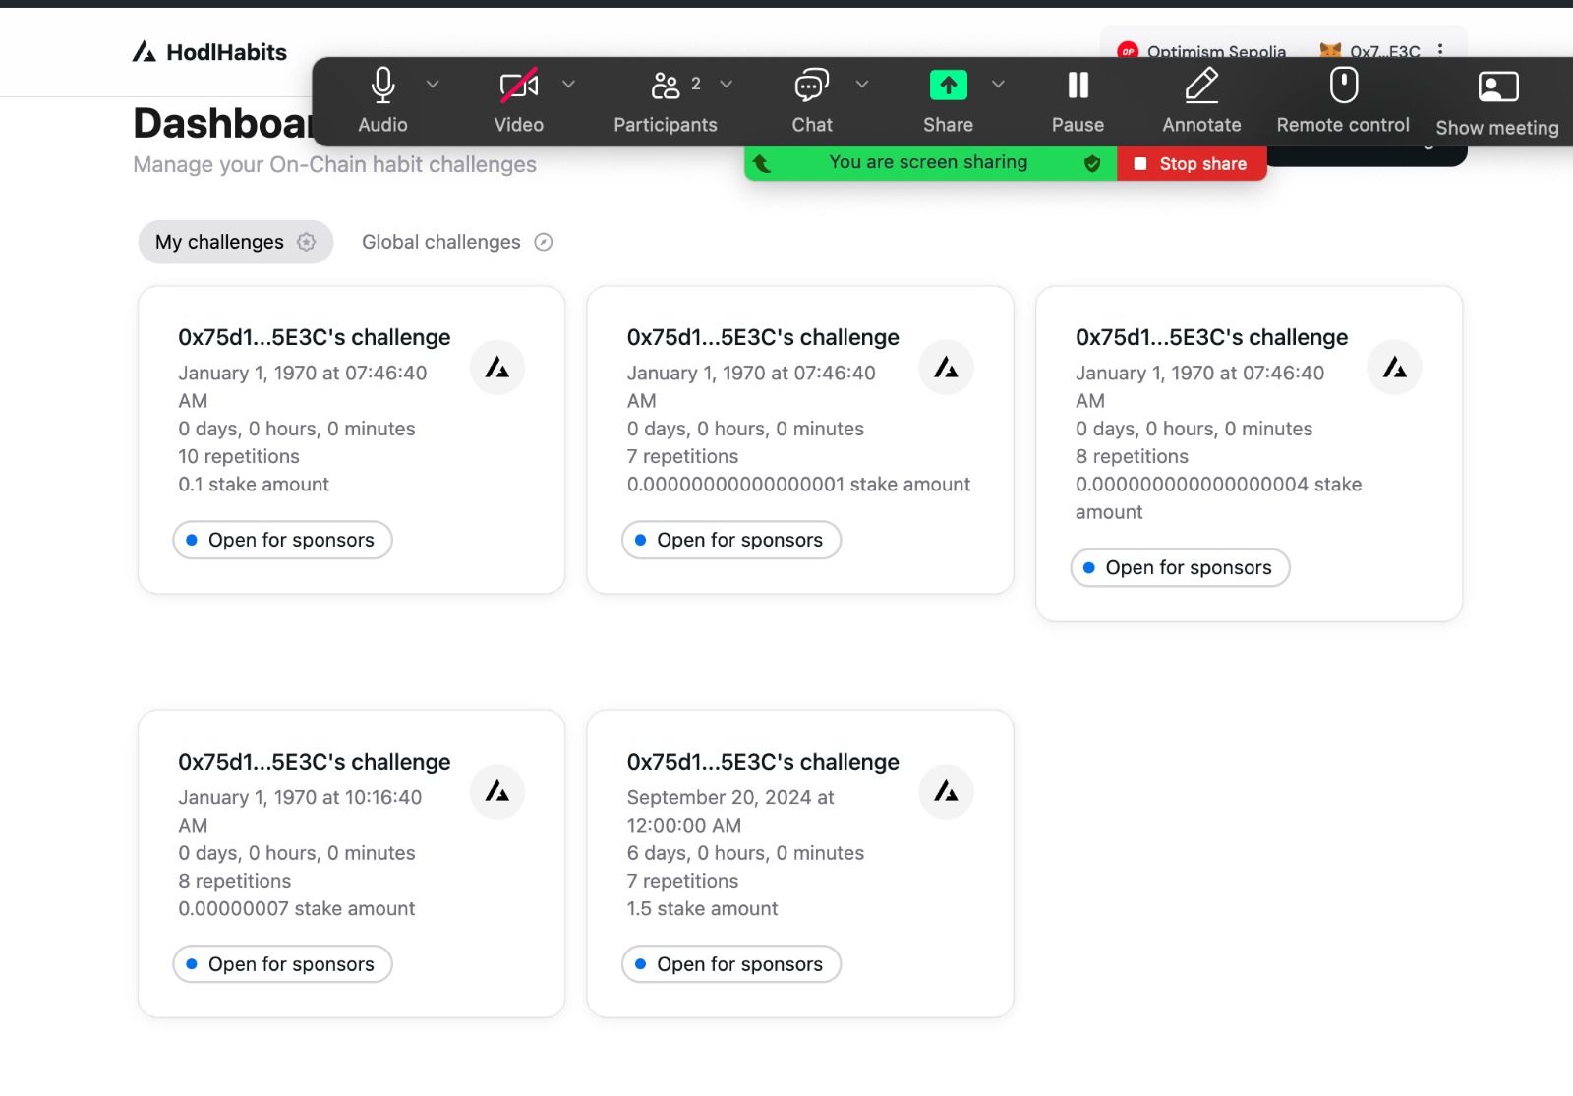Screen dimensions: 1573x1096
Task: Stop the screen share
Action: coord(1192,164)
